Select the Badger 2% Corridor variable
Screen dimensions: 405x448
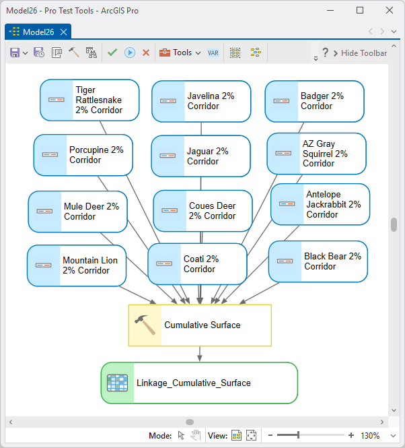pos(315,101)
